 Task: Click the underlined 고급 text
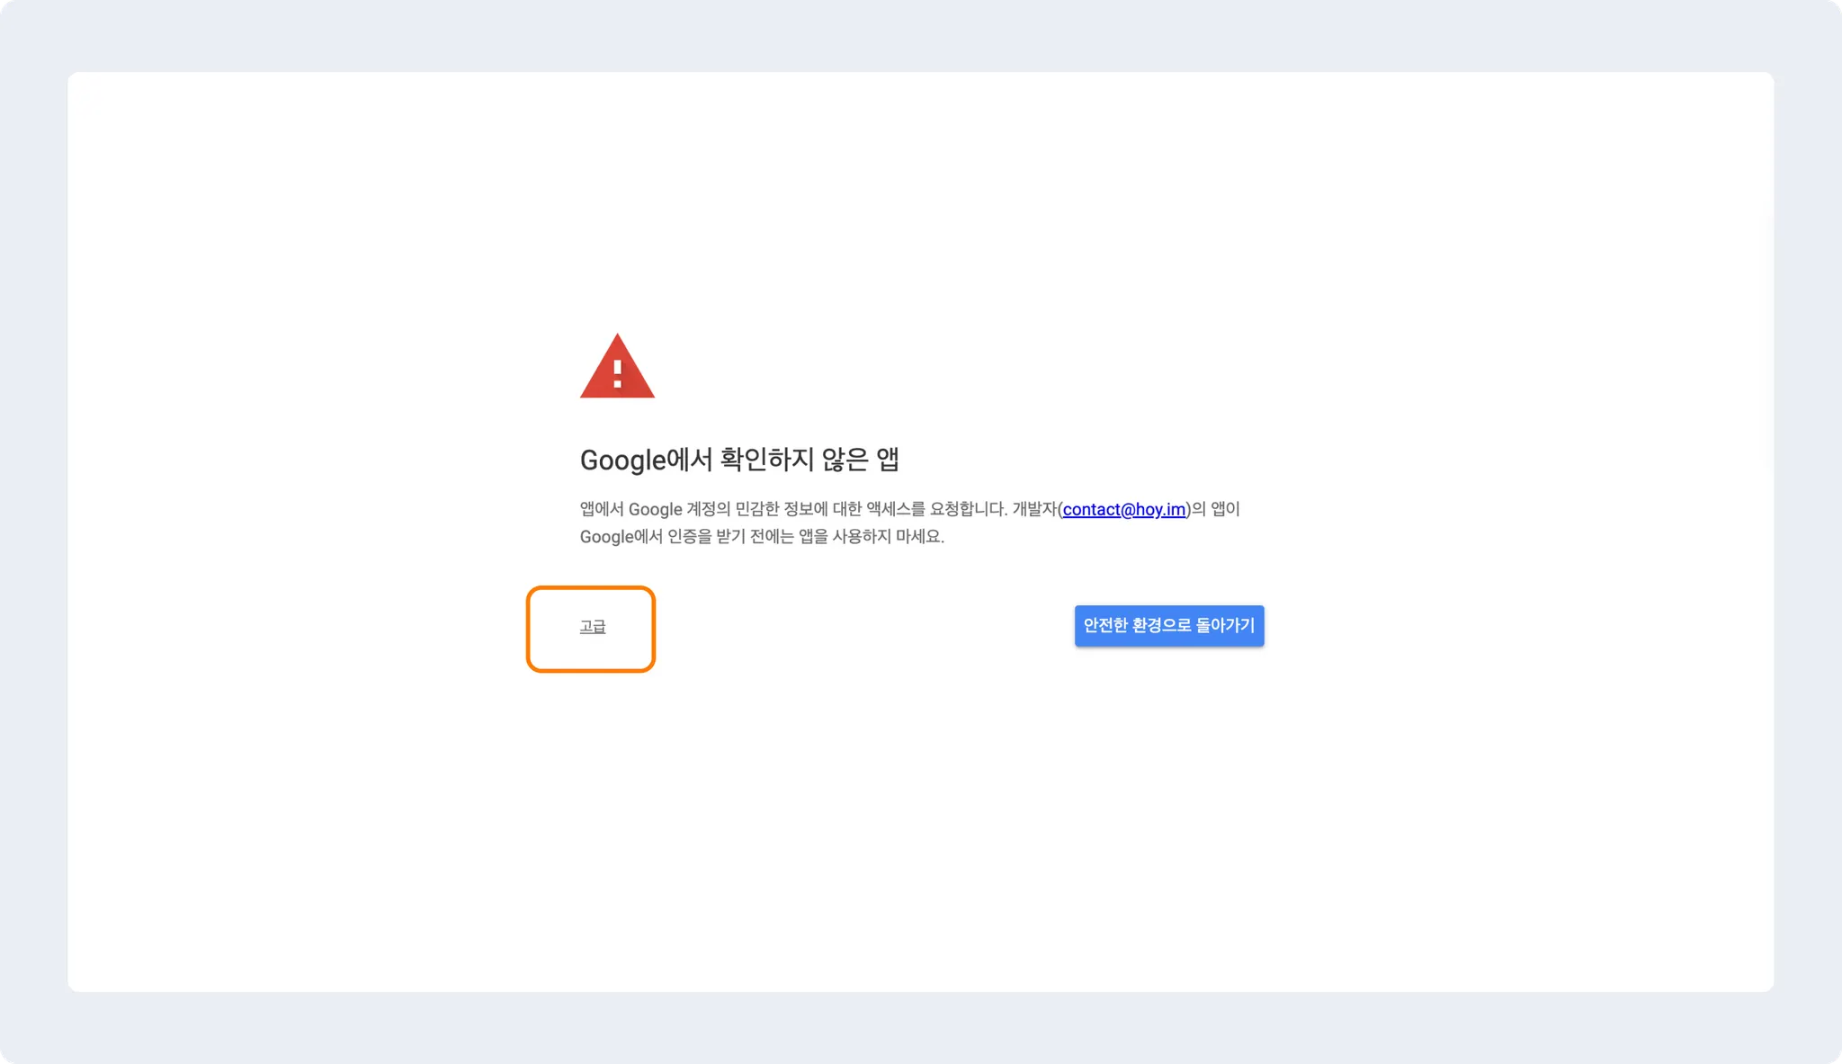593,627
